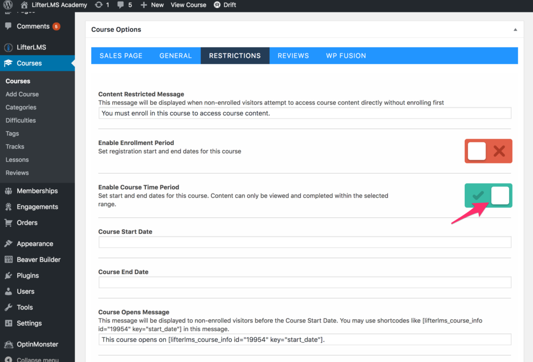This screenshot has height=362, width=533.
Task: Open the Memberships menu label
Action: pyautogui.click(x=37, y=191)
